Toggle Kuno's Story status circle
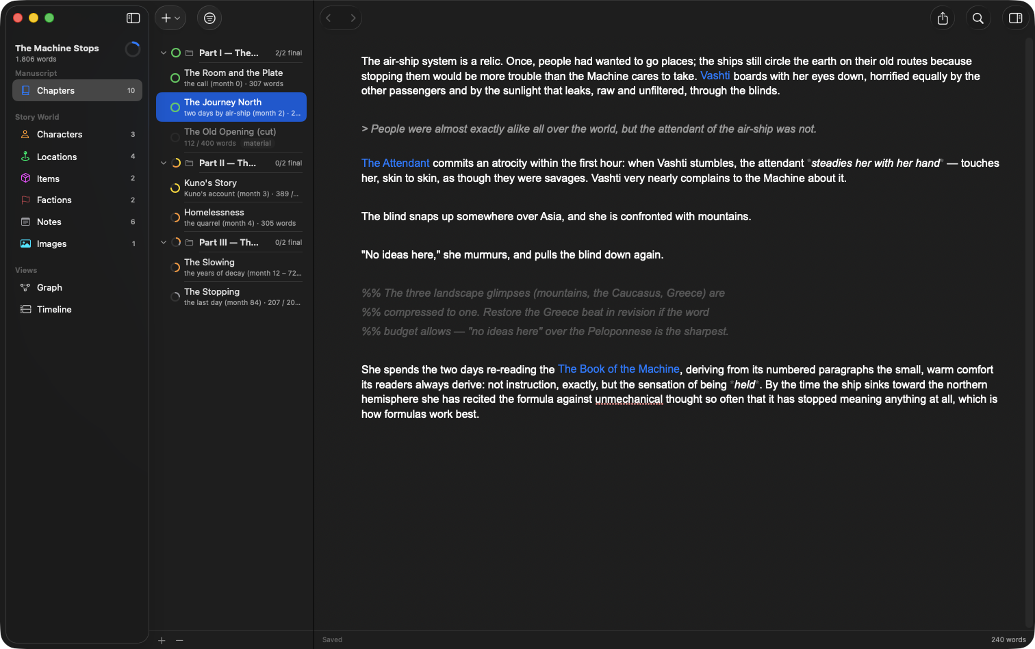Image resolution: width=1035 pixels, height=649 pixels. (175, 188)
